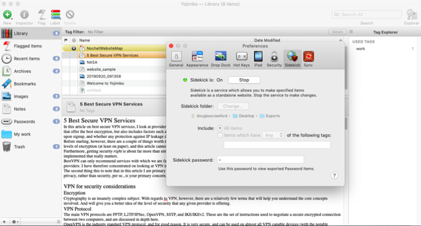Switch to General preferences tab
Screen dimensions: 421x226
(176, 59)
